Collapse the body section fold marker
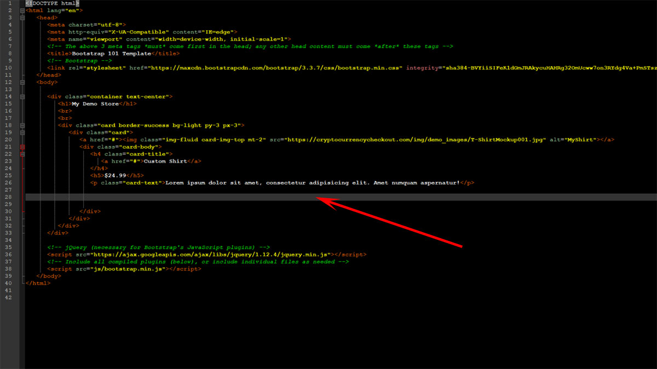657x369 pixels. point(22,82)
